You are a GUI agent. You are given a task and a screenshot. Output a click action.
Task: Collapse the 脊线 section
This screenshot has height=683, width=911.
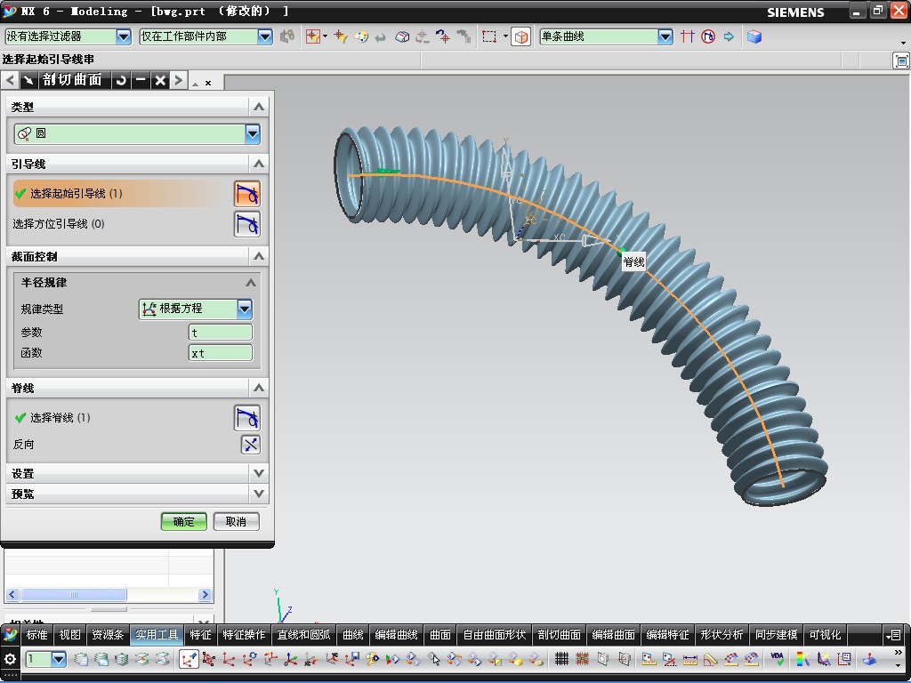point(259,388)
